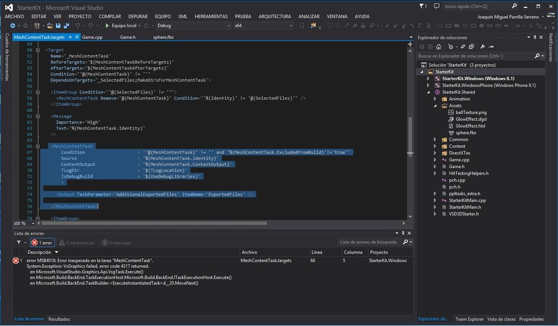Click Preview Selected Items icon

pos(491,46)
